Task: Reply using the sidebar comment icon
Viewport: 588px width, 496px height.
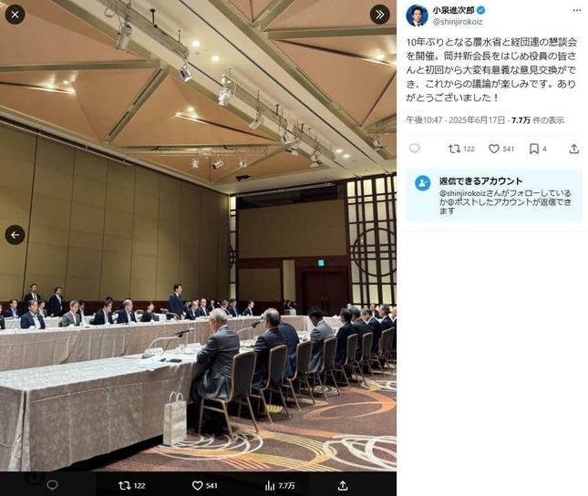Action: click(x=415, y=149)
